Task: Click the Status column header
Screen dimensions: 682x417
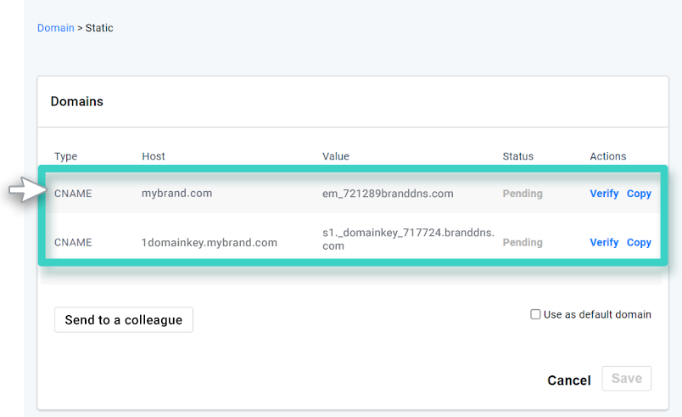Action: (x=517, y=156)
